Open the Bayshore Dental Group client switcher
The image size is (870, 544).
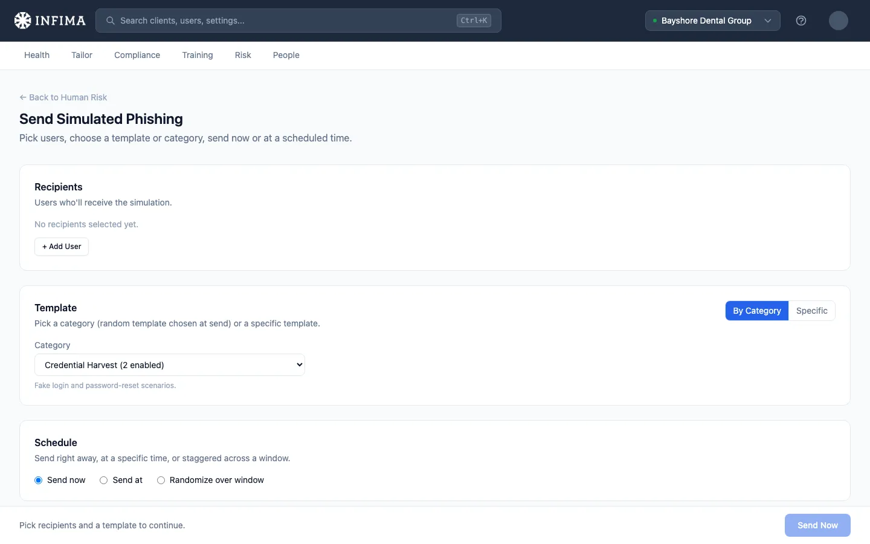tap(713, 21)
